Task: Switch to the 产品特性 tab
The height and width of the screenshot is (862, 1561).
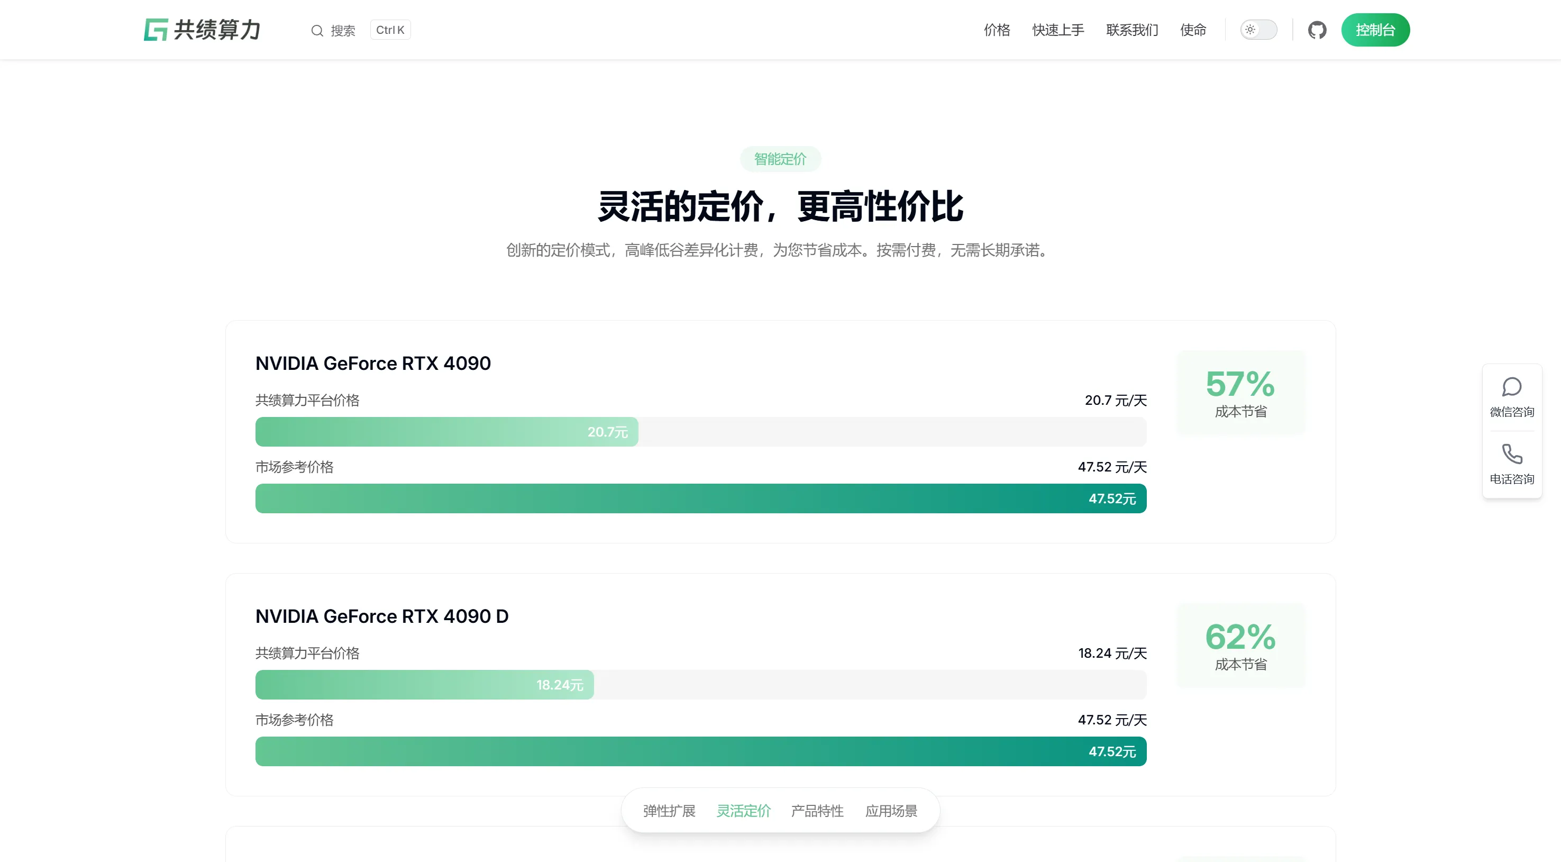Action: pos(817,811)
